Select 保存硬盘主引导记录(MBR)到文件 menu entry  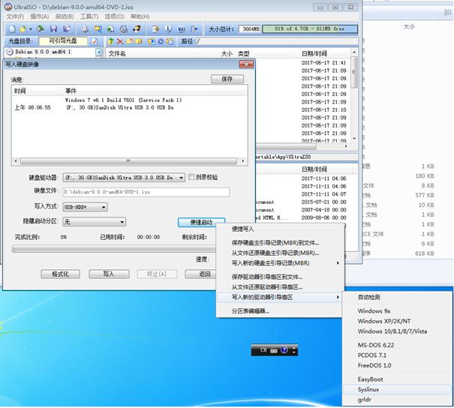point(280,243)
